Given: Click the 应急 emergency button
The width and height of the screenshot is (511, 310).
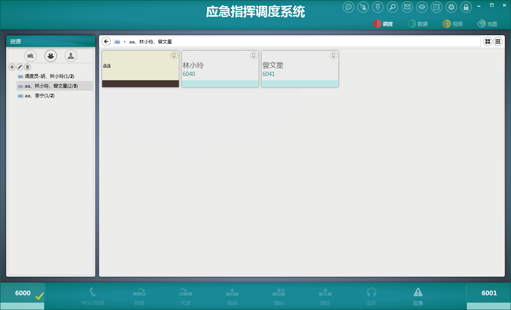Looking at the screenshot, I should pos(418,296).
